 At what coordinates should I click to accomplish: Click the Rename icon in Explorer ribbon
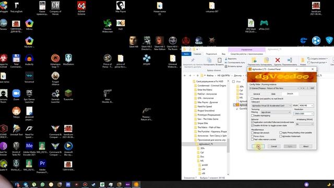pos(290,62)
